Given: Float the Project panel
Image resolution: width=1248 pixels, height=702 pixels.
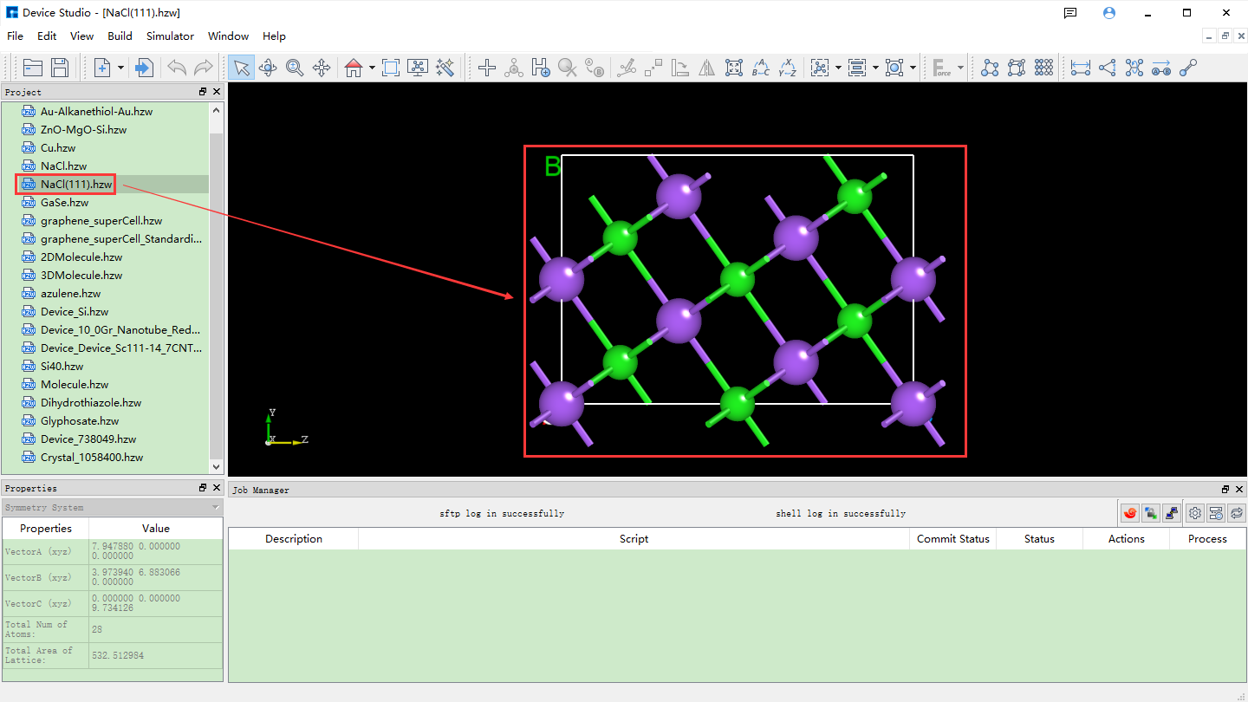Looking at the screenshot, I should [203, 92].
